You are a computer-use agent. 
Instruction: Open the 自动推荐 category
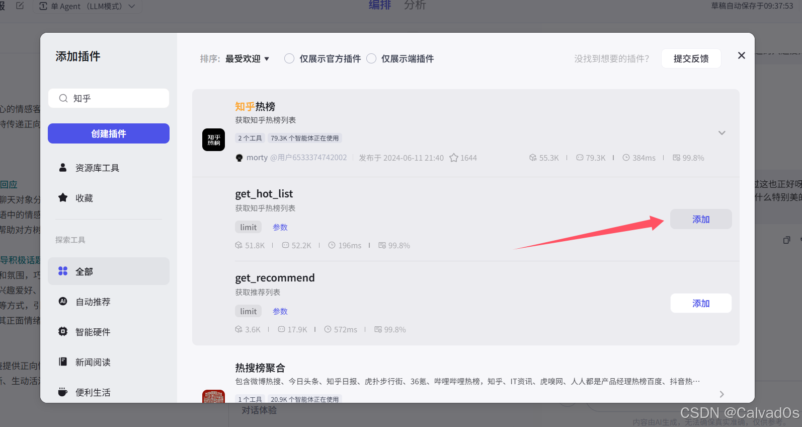click(x=109, y=302)
